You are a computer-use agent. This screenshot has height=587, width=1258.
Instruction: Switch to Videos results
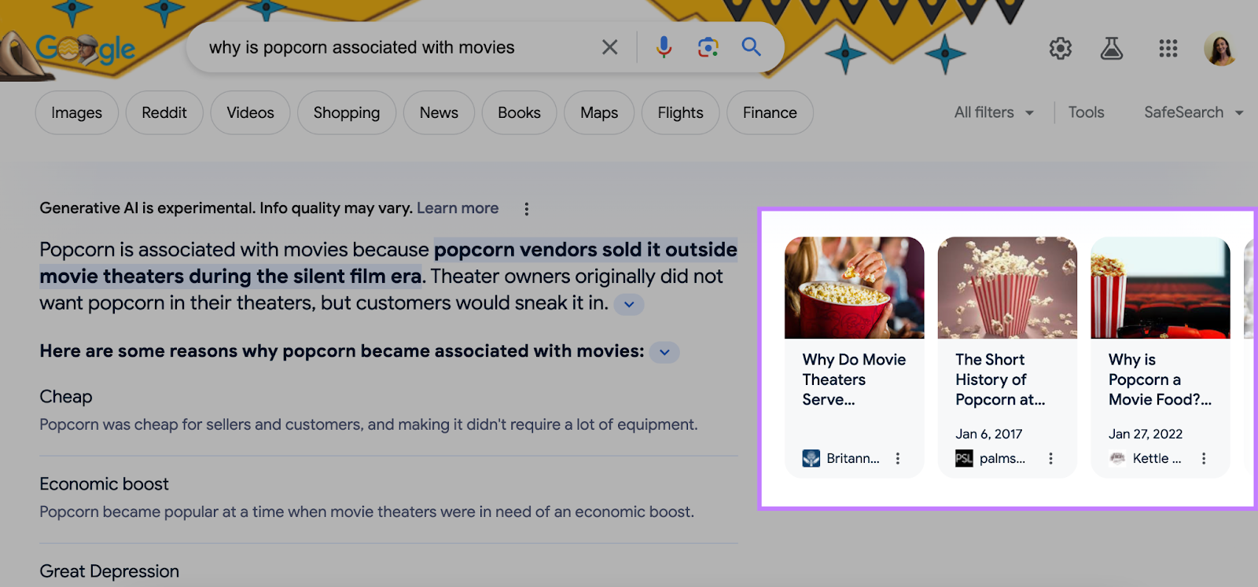(x=250, y=112)
